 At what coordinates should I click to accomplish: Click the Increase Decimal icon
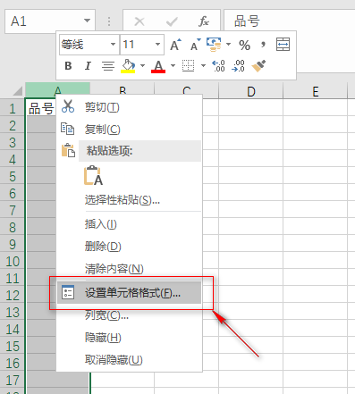click(218, 66)
